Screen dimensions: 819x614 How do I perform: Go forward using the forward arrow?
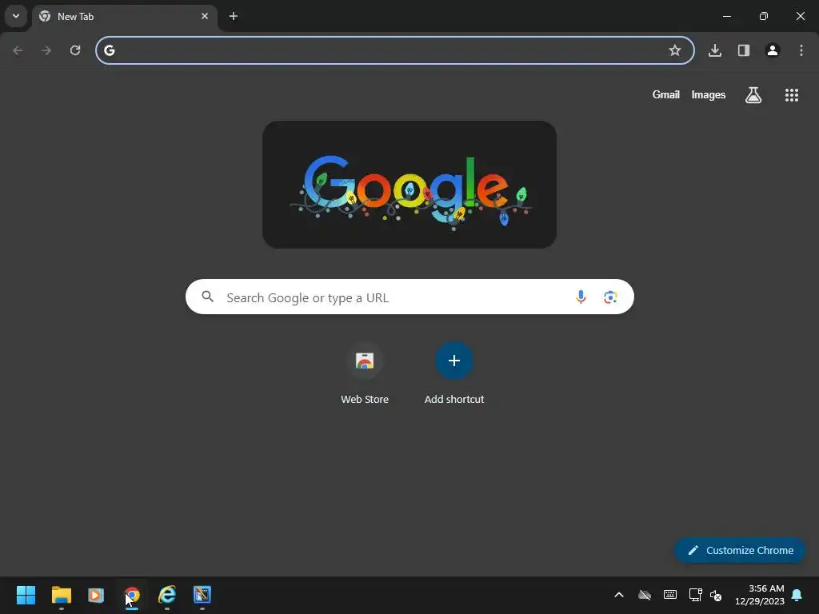(46, 50)
